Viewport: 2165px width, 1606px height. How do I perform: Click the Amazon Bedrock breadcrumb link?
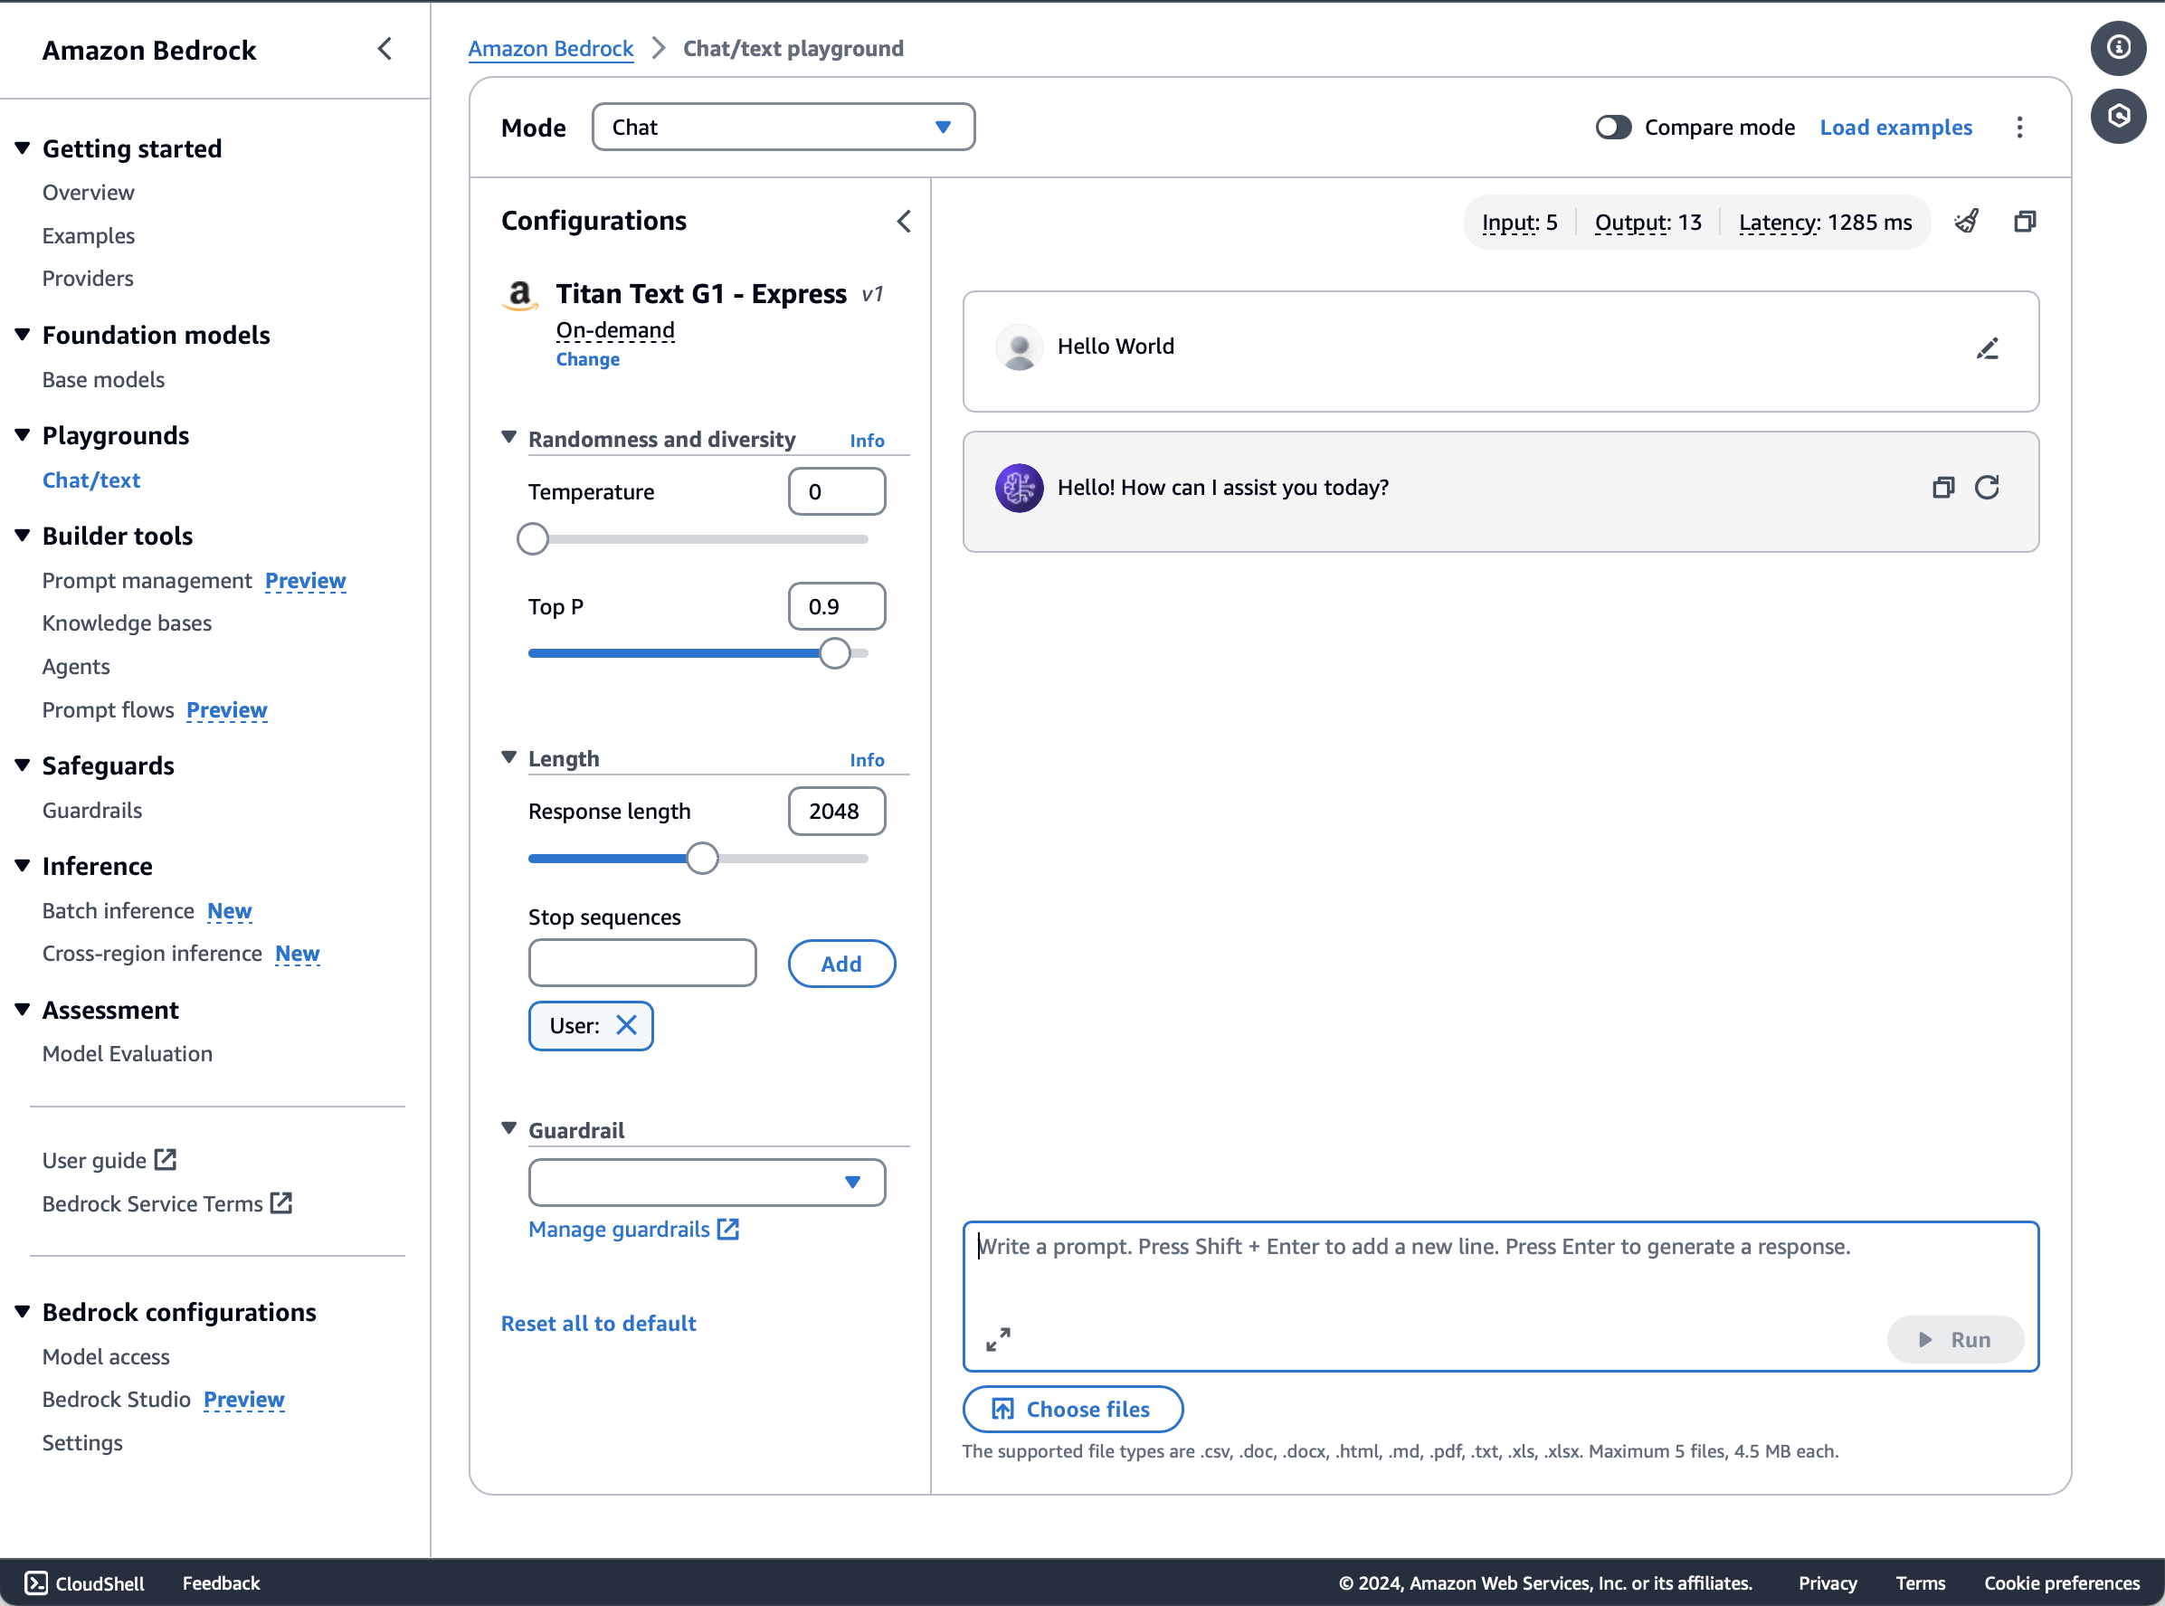(550, 49)
